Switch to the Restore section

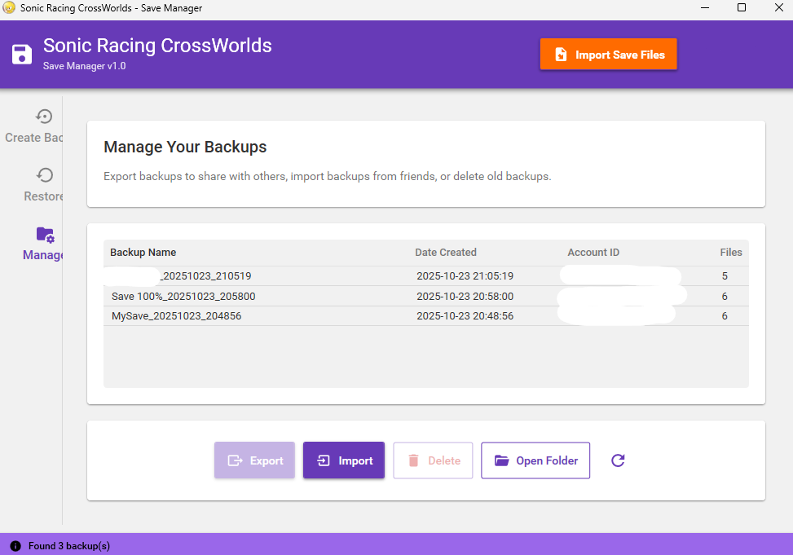(44, 185)
